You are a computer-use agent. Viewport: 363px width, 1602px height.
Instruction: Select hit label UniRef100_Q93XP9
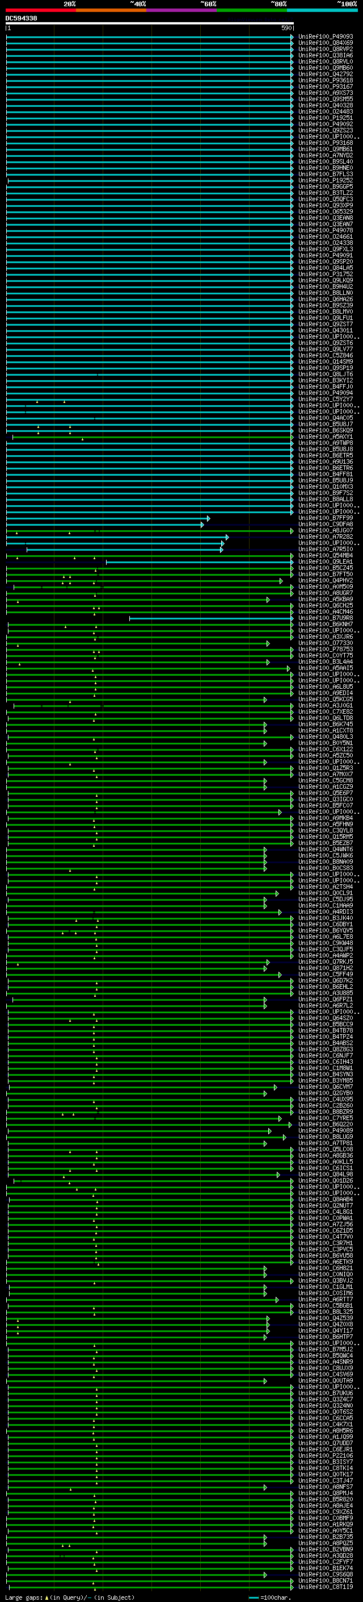[326, 205]
